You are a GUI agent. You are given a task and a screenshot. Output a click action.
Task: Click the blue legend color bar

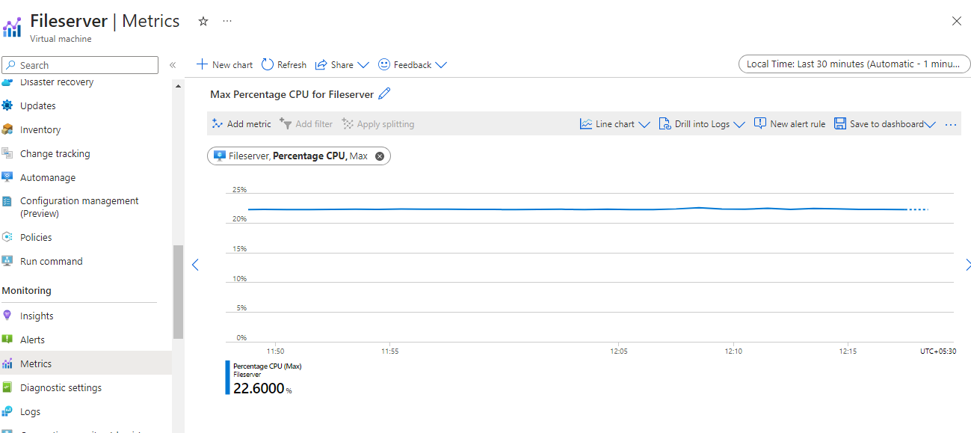click(x=228, y=378)
